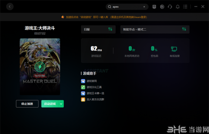The image size is (209, 134).
Task: Expand the arrow beside 启动游戏
Action: point(61,104)
